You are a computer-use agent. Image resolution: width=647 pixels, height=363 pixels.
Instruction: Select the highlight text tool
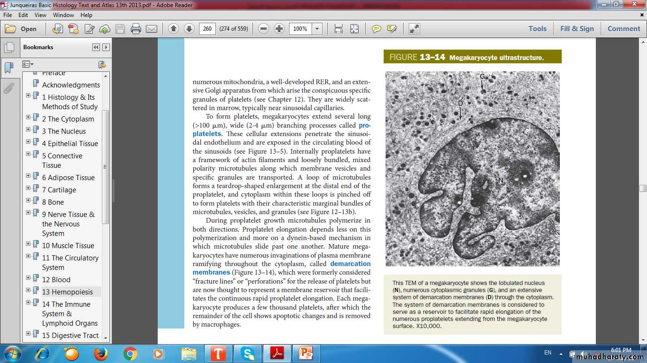click(x=392, y=29)
